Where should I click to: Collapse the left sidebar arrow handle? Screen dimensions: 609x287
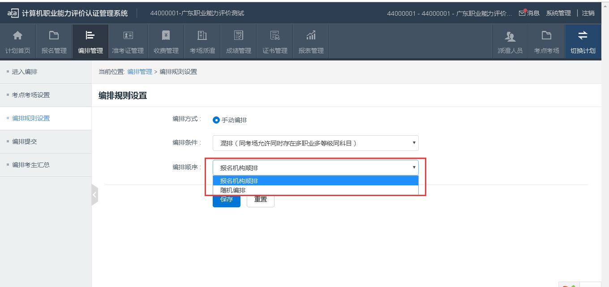94,195
